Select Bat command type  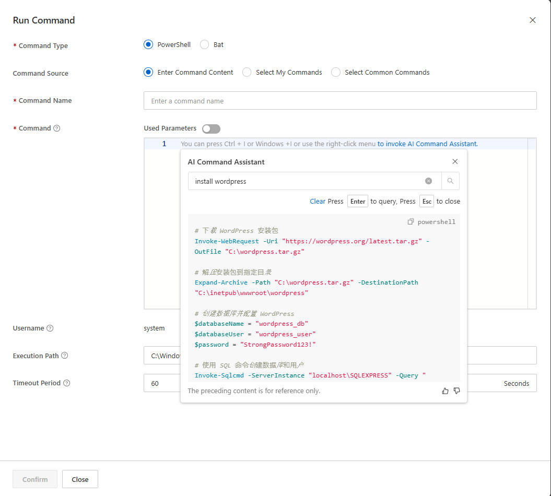tap(205, 44)
